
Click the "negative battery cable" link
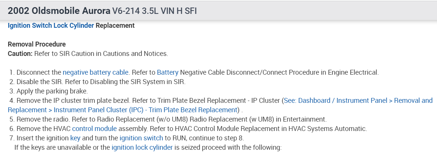(x=96, y=72)
